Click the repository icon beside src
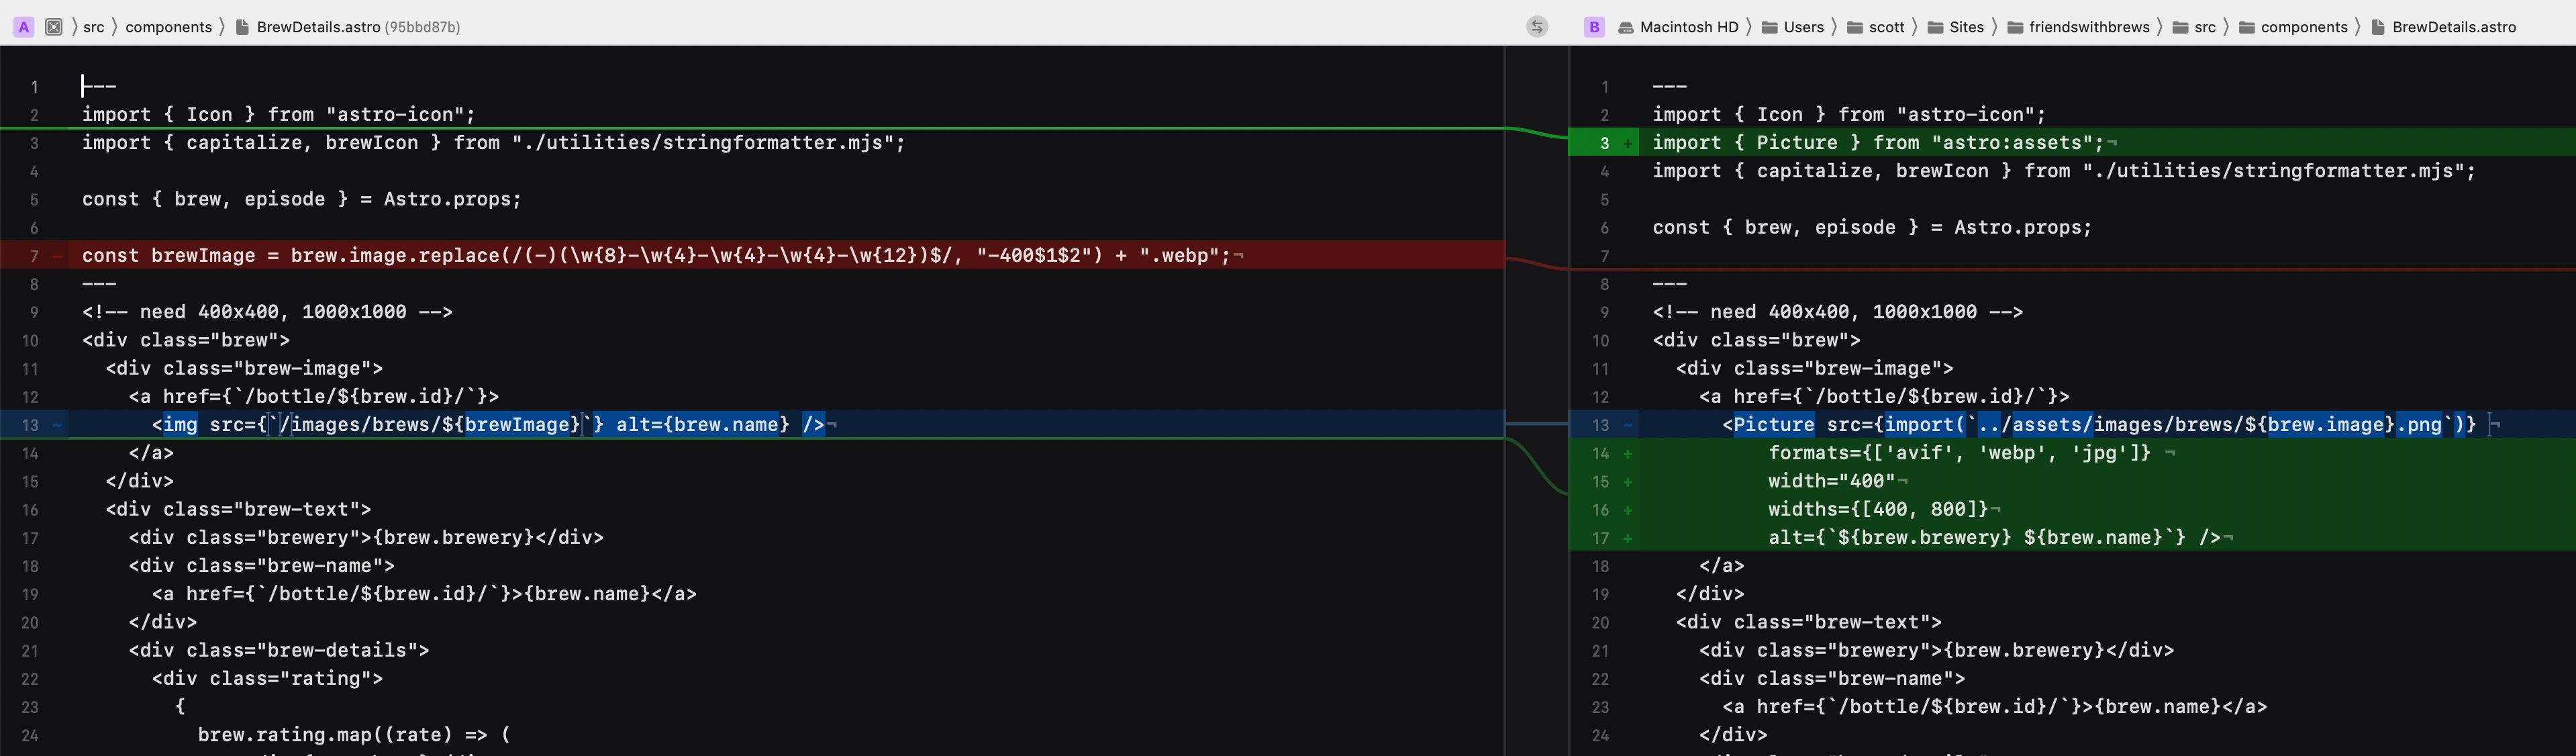Viewport: 2576px width, 756px height. click(54, 27)
